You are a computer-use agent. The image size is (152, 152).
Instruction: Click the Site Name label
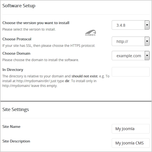click(11, 126)
